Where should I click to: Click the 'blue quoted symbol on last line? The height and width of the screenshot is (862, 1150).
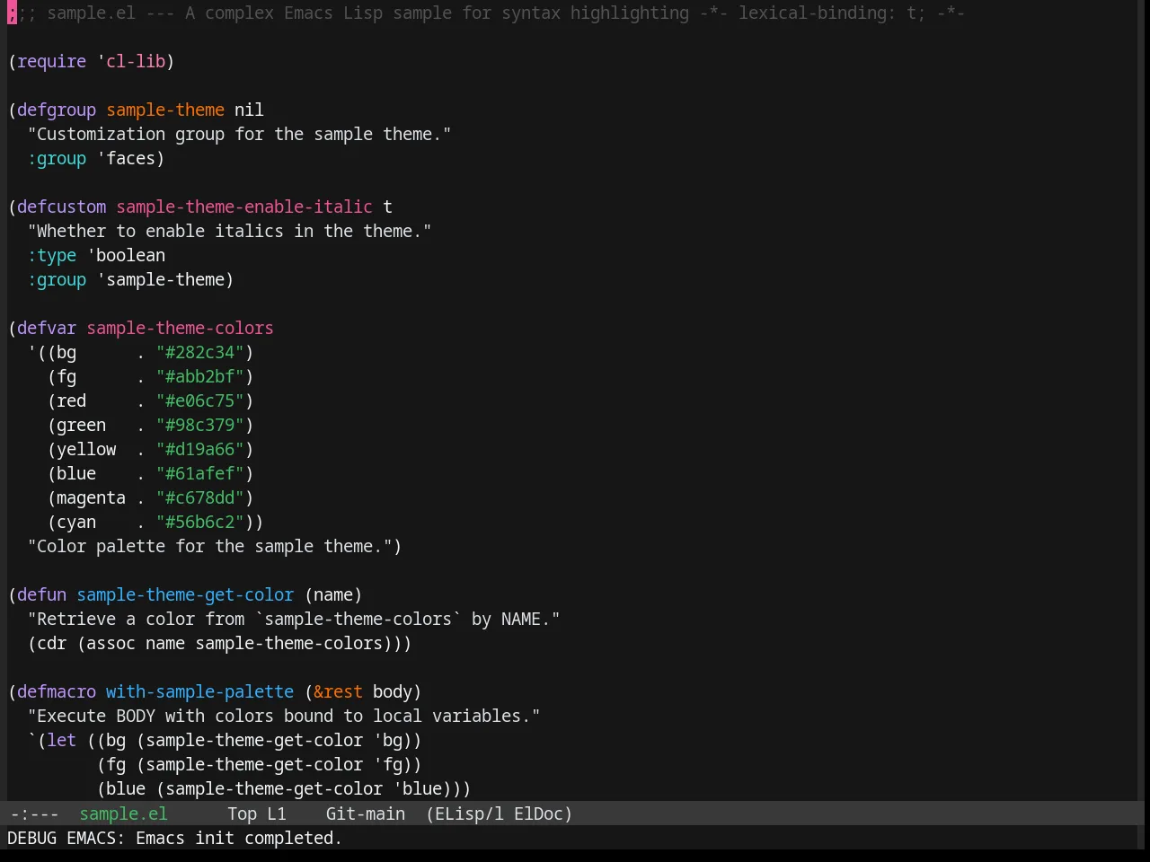coord(417,788)
